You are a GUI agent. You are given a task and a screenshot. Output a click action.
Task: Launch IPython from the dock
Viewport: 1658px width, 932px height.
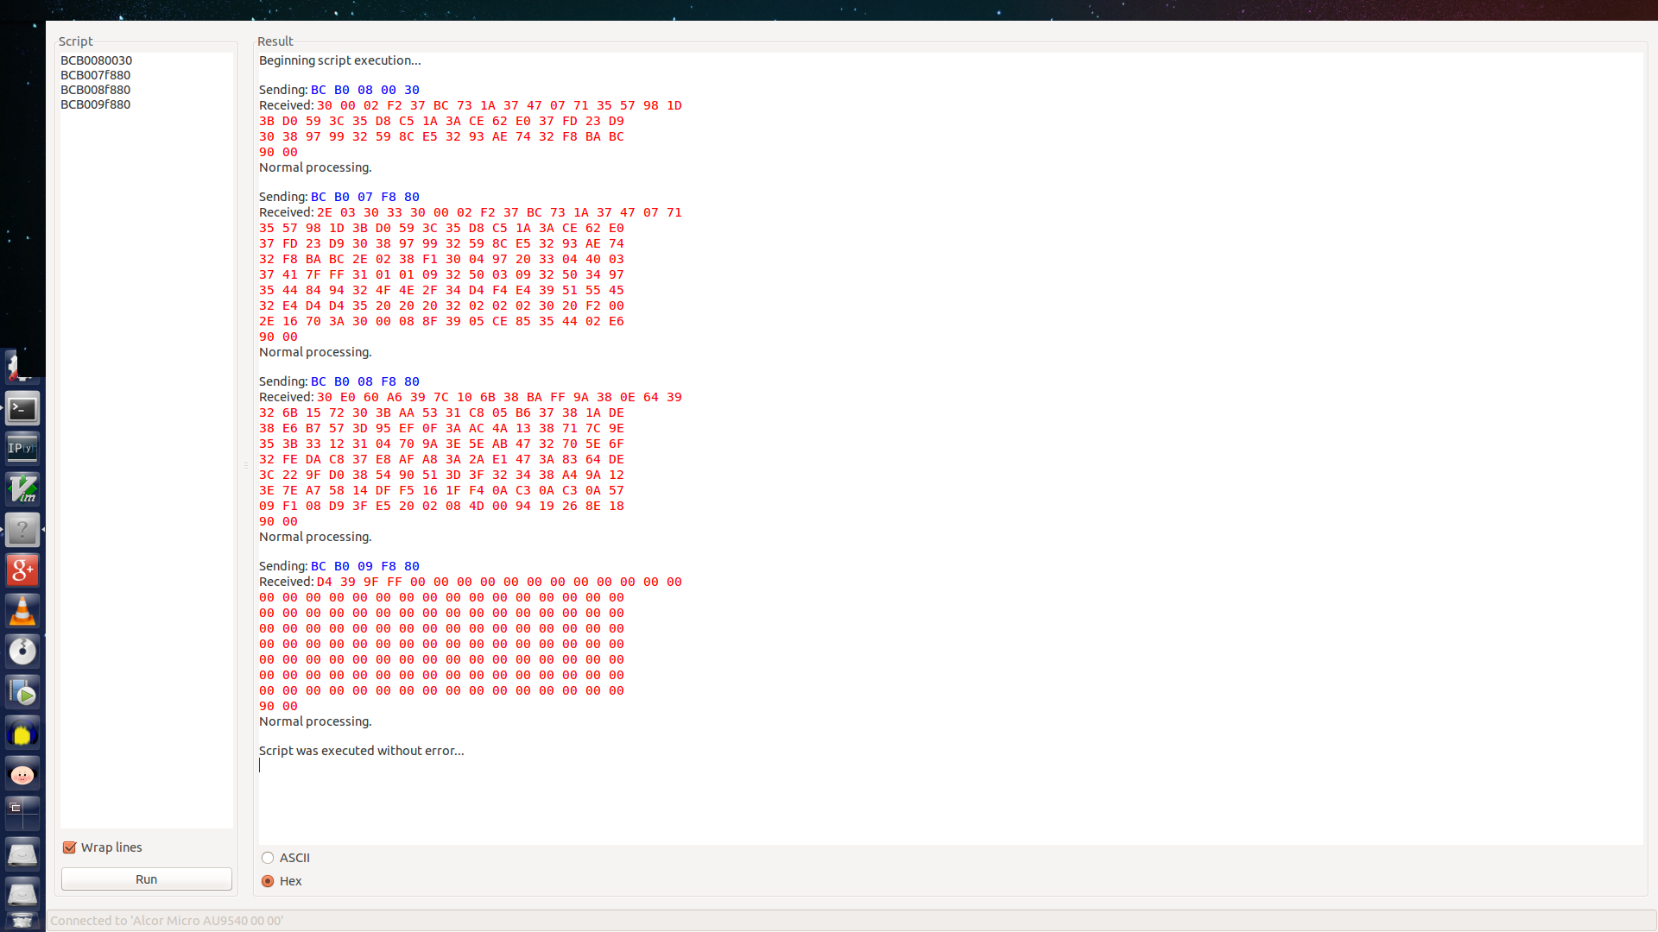[x=22, y=449]
